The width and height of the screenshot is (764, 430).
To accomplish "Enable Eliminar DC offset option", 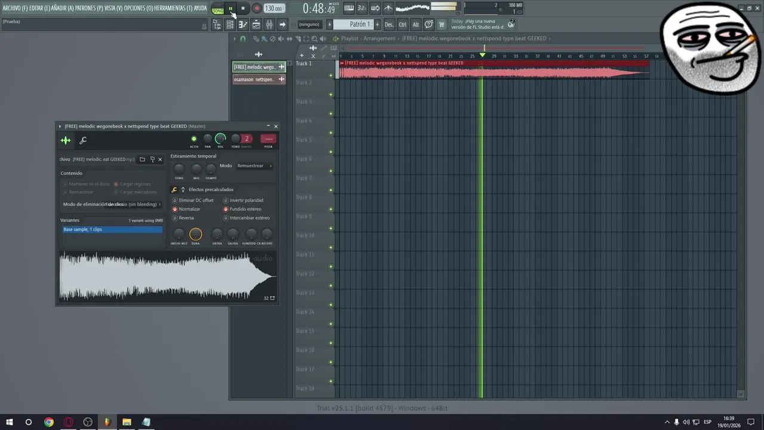I will point(193,200).
